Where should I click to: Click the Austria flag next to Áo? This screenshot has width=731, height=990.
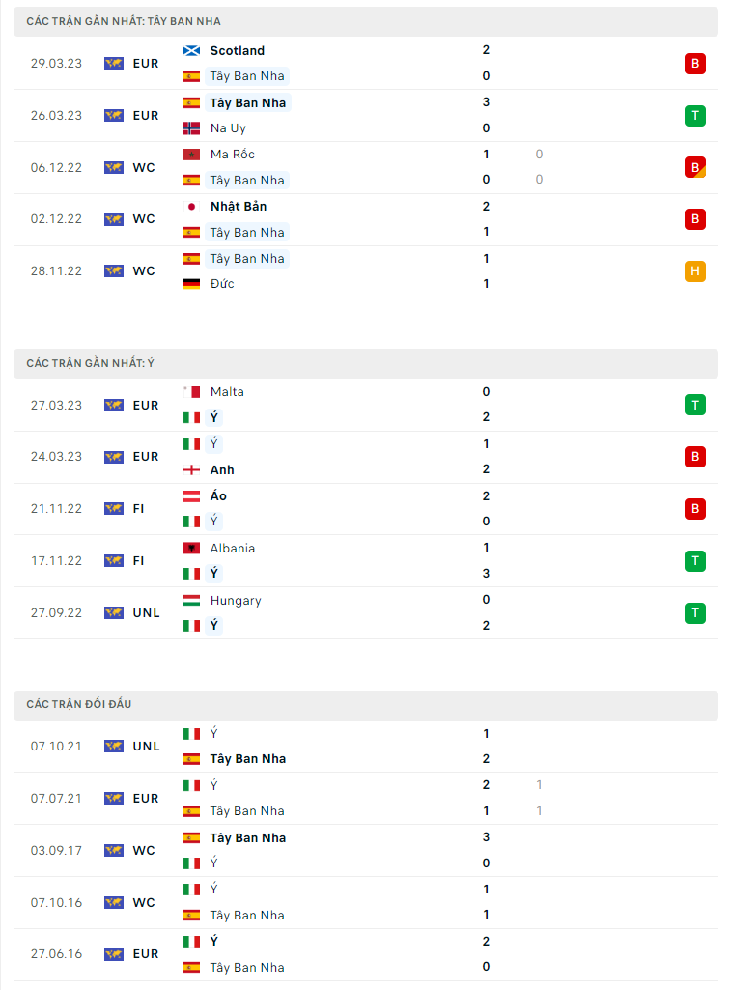[x=191, y=495]
